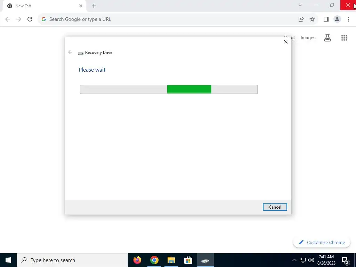Click the Google logo in address bar
Image resolution: width=356 pixels, height=267 pixels.
coord(44,19)
